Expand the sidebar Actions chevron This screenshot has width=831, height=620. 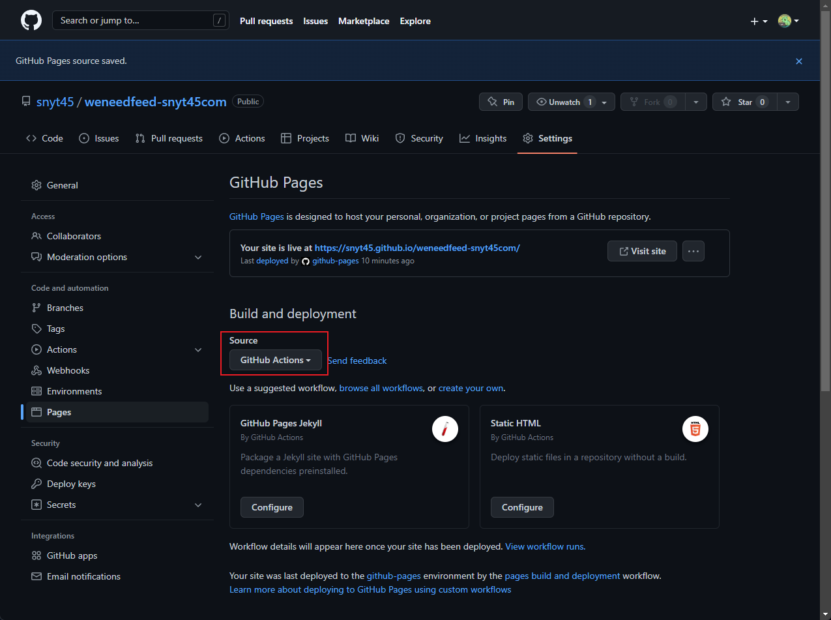click(x=198, y=349)
